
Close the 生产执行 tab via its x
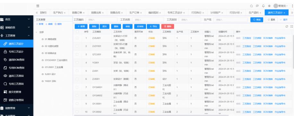coord(65,13)
